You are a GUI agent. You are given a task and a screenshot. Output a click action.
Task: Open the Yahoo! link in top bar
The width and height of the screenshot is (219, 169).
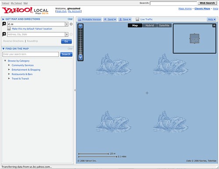(x=5, y=3)
